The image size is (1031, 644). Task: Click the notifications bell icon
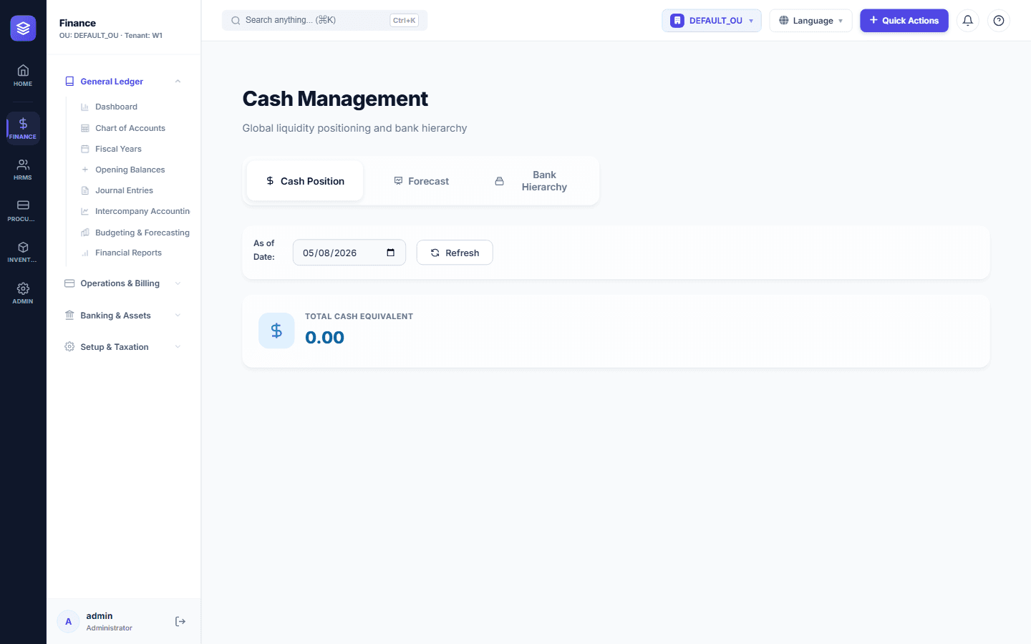point(967,21)
